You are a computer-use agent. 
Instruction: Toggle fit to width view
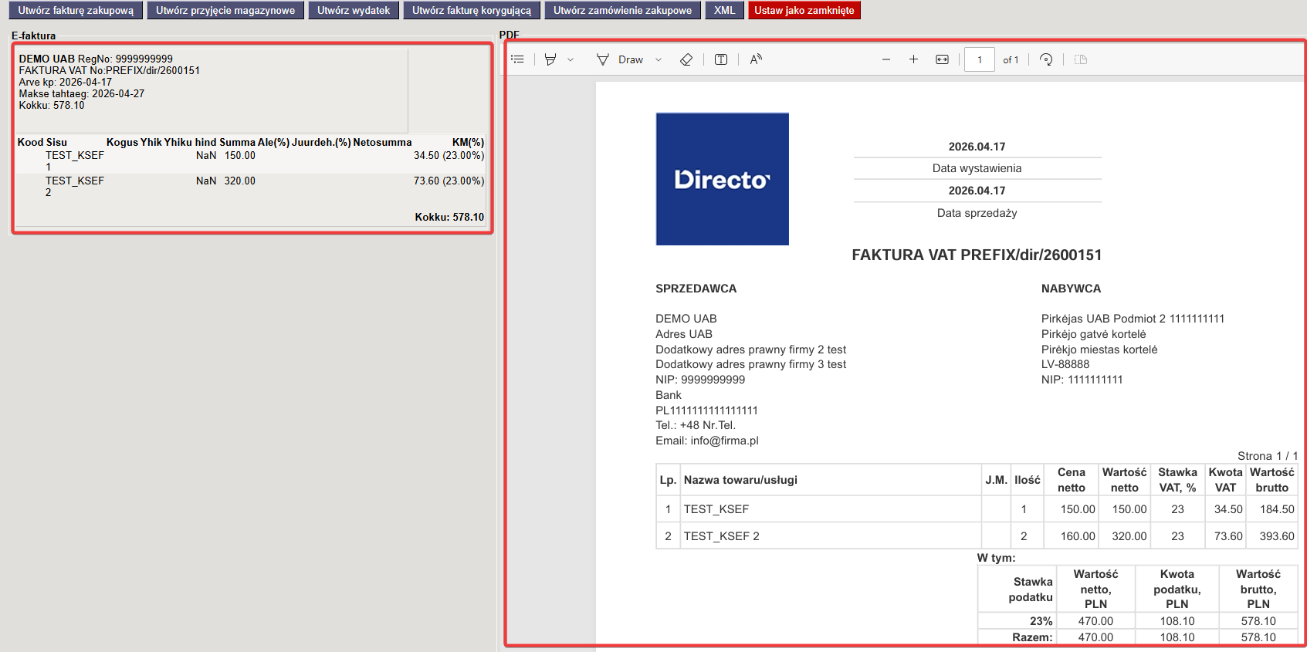(942, 59)
